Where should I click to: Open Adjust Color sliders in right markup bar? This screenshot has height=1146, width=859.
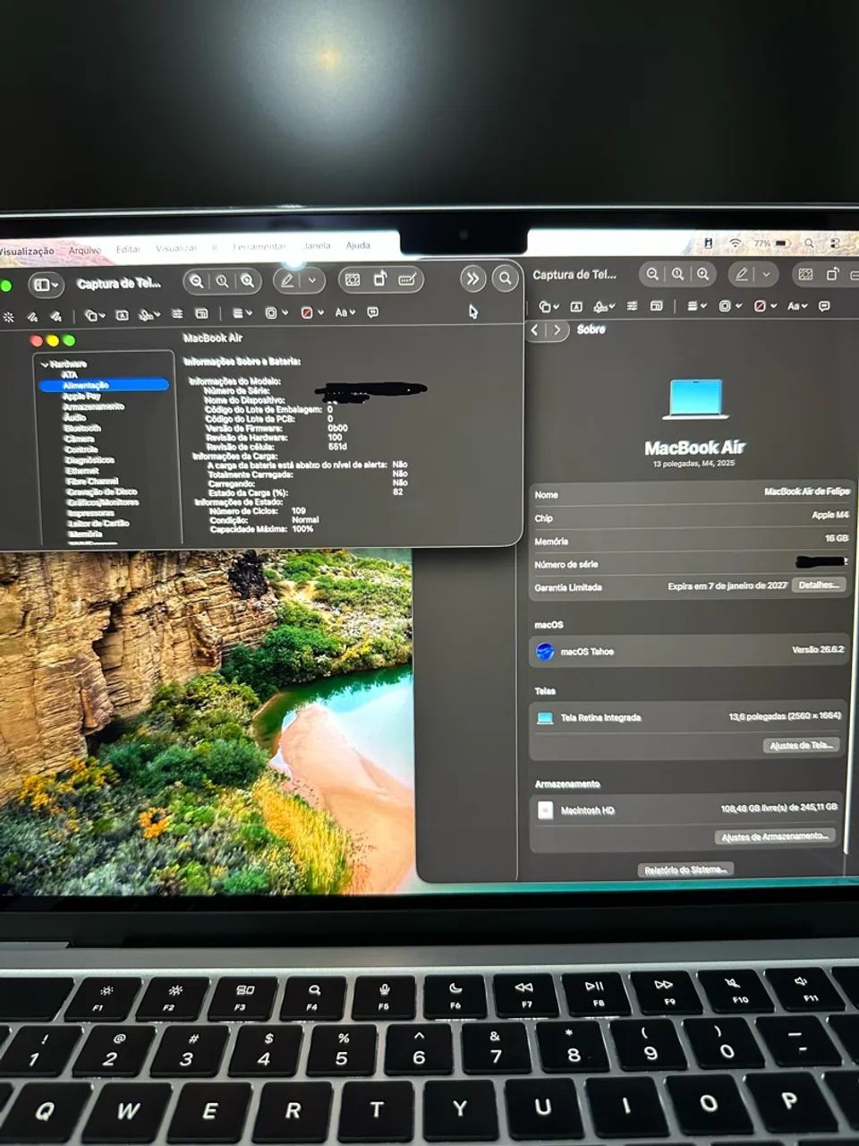pos(633,306)
